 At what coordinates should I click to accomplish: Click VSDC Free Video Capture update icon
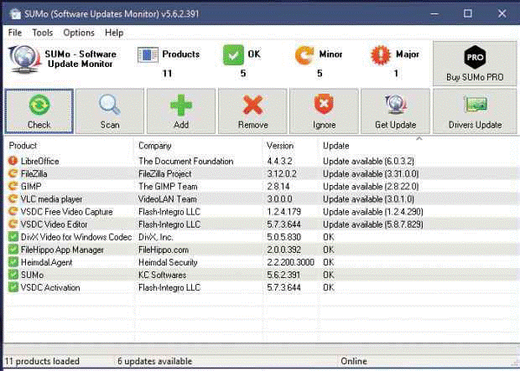pyautogui.click(x=13, y=212)
